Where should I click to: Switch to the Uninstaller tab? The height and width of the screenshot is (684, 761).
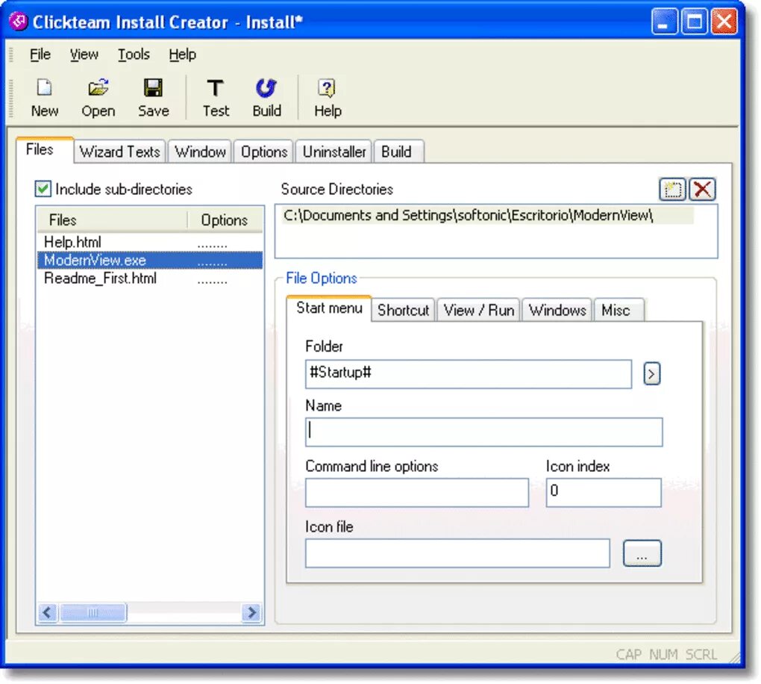tap(334, 152)
